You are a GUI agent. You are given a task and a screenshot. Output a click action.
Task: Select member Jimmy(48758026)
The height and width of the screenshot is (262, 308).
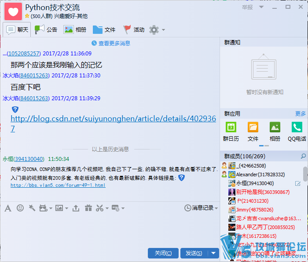[x=255, y=210]
